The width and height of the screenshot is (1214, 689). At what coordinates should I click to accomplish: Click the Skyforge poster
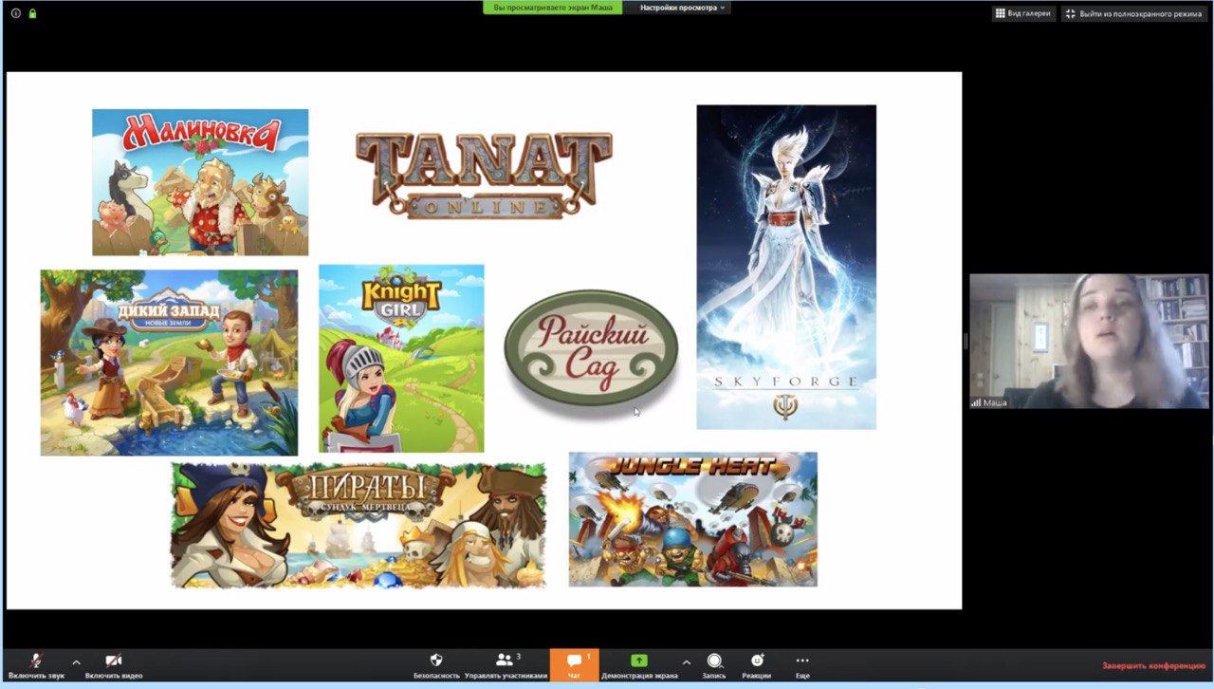[x=786, y=267]
